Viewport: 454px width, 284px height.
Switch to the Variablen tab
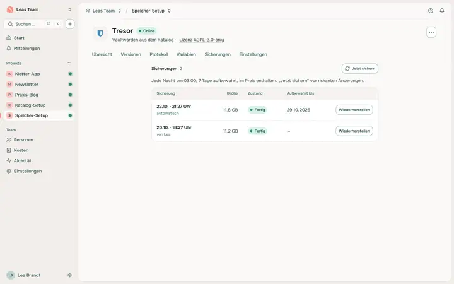[186, 54]
